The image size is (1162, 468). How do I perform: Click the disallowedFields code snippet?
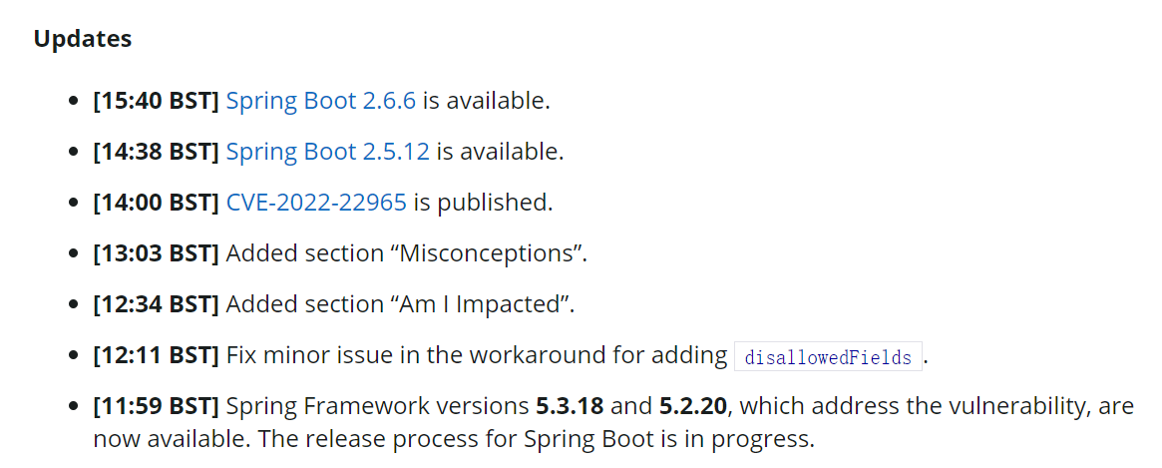click(x=828, y=357)
